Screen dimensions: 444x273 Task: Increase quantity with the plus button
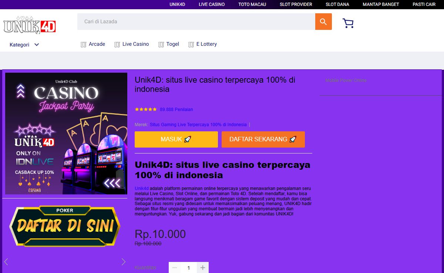pos(203,268)
